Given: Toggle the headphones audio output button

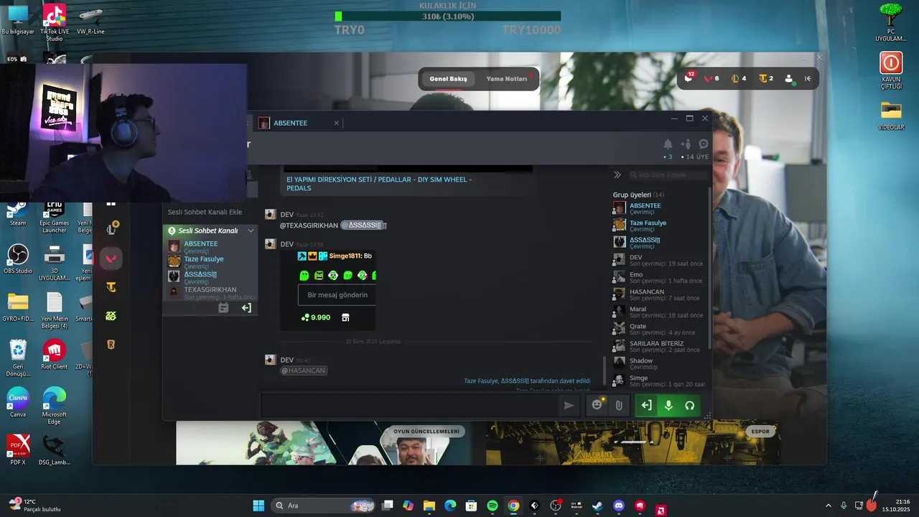Looking at the screenshot, I should click(x=690, y=405).
